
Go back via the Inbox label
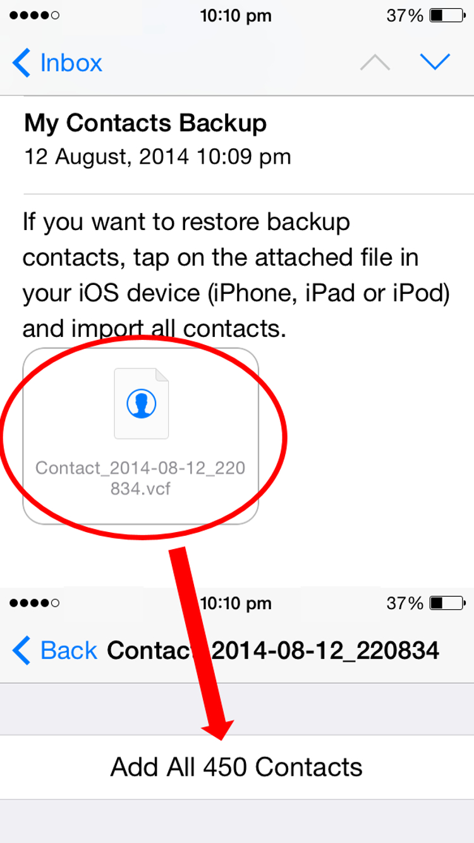point(71,63)
